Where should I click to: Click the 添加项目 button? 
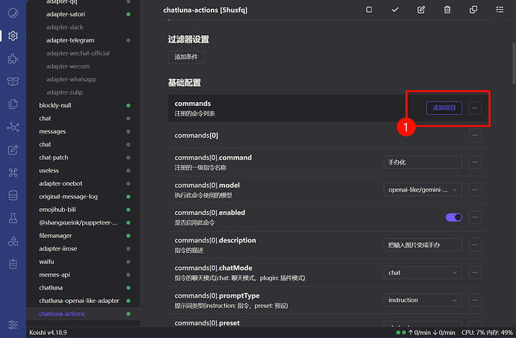click(444, 108)
